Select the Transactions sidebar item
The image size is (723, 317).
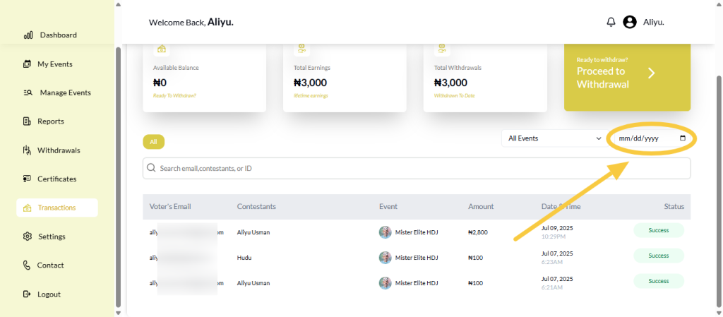(x=56, y=208)
